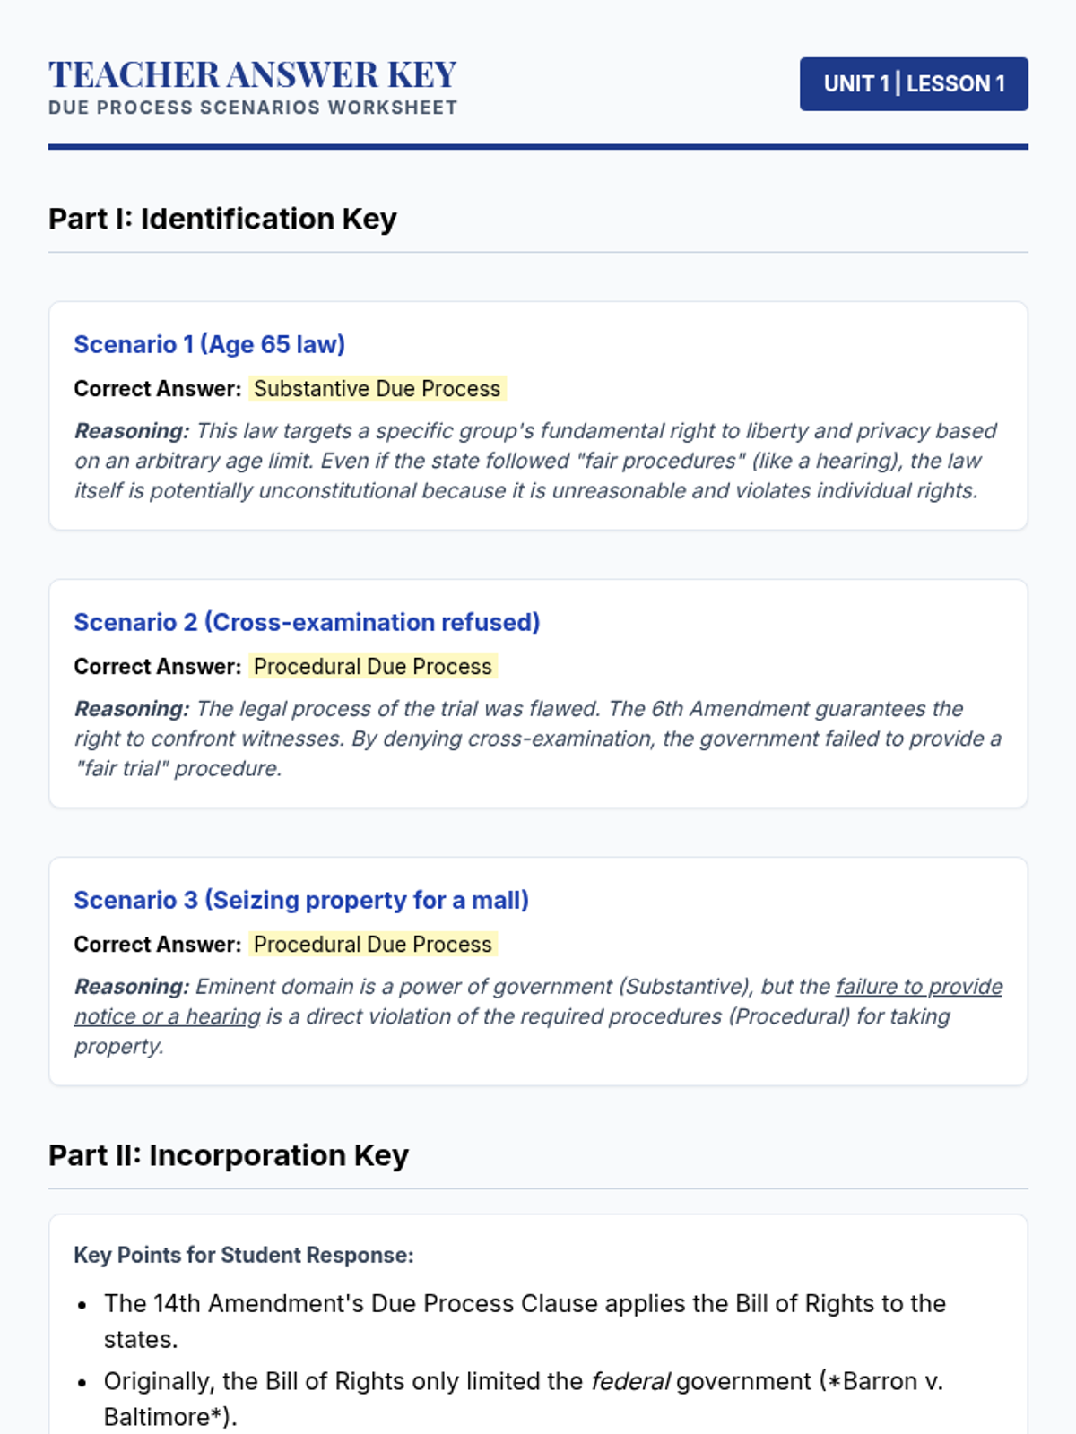Open the Scenario 1 (Age 65 law) heading

(209, 344)
